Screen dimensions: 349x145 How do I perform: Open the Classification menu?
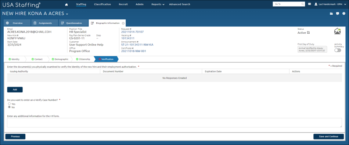point(102,4)
